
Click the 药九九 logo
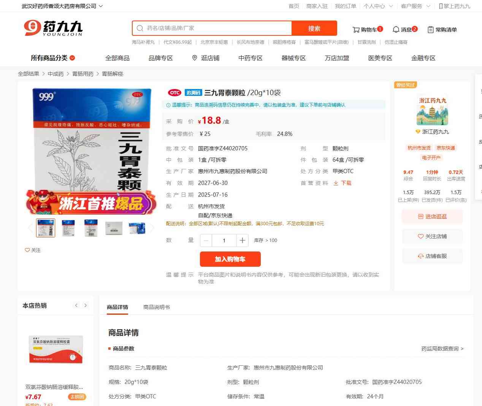point(53,28)
